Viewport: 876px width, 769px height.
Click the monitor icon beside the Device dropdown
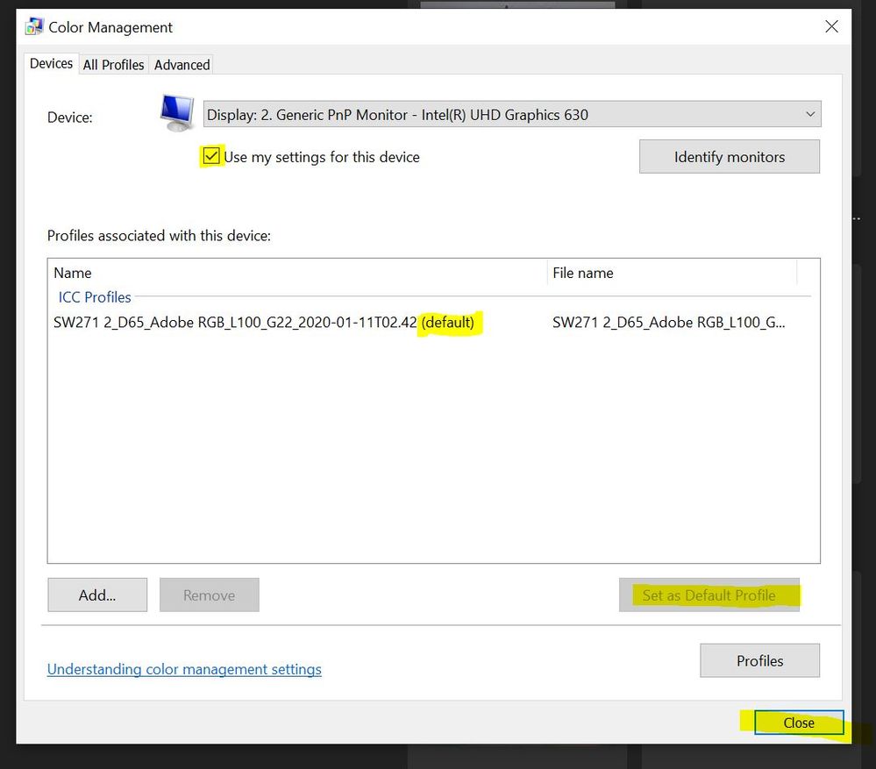pyautogui.click(x=176, y=112)
